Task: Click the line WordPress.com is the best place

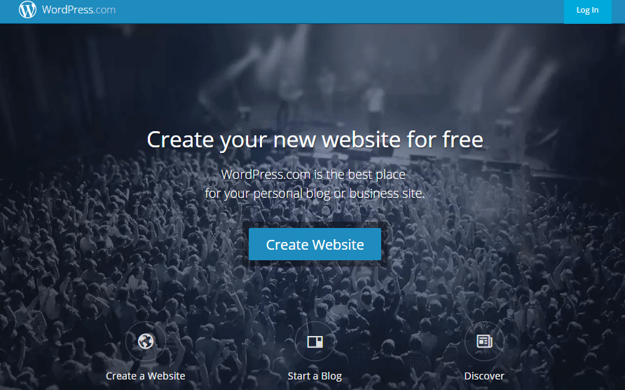Action: [x=313, y=175]
